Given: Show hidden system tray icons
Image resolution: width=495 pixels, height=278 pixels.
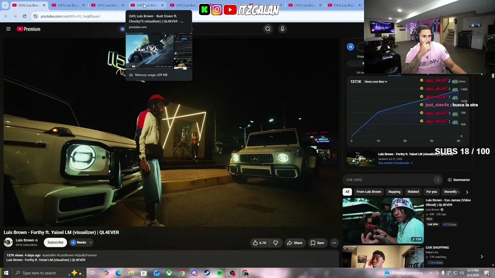Looking at the screenshot, I should click(431, 273).
